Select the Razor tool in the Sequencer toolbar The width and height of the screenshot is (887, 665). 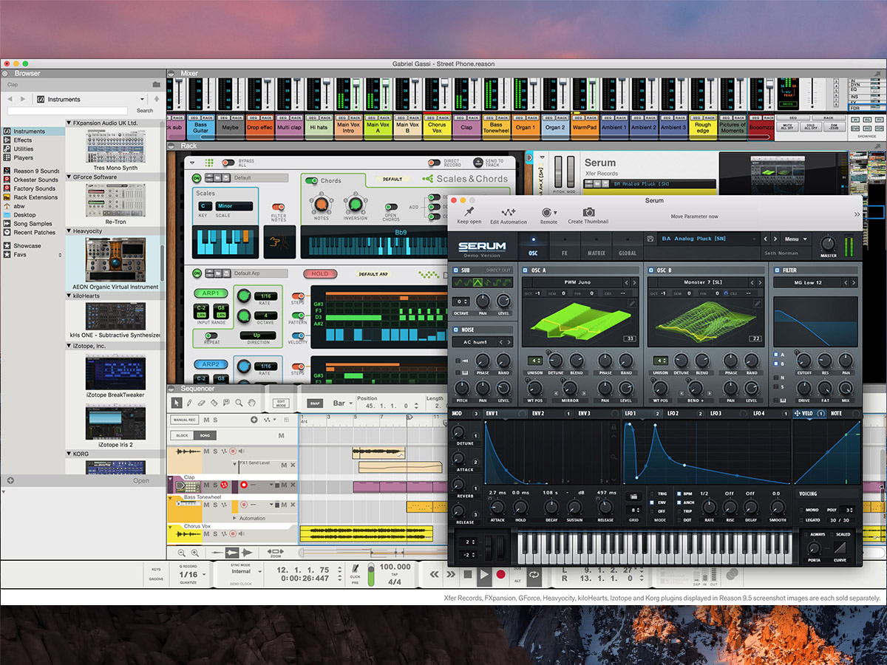click(x=214, y=403)
